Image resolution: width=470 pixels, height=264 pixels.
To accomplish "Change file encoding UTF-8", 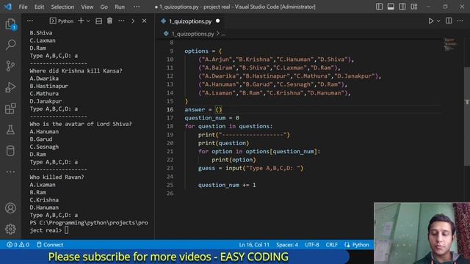I will point(311,244).
